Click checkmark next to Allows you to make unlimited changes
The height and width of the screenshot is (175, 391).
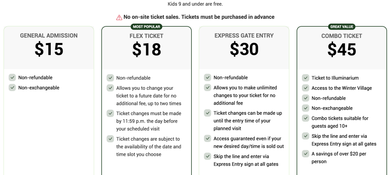coord(207,87)
